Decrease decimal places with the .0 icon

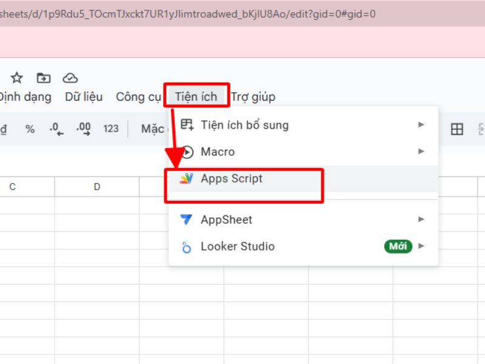(x=55, y=129)
